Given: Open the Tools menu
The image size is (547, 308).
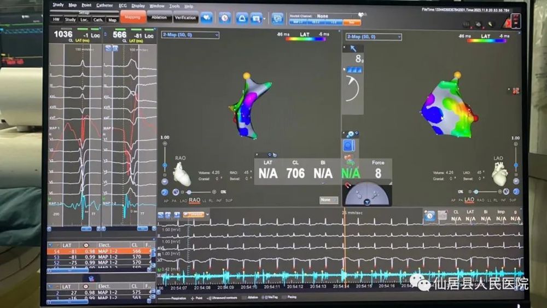Looking at the screenshot, I should [x=174, y=6].
